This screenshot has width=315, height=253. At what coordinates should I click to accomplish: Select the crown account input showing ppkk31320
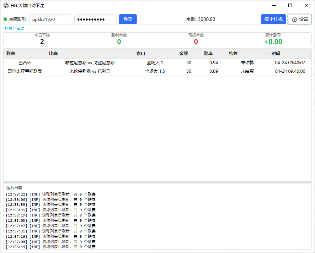(x=50, y=19)
